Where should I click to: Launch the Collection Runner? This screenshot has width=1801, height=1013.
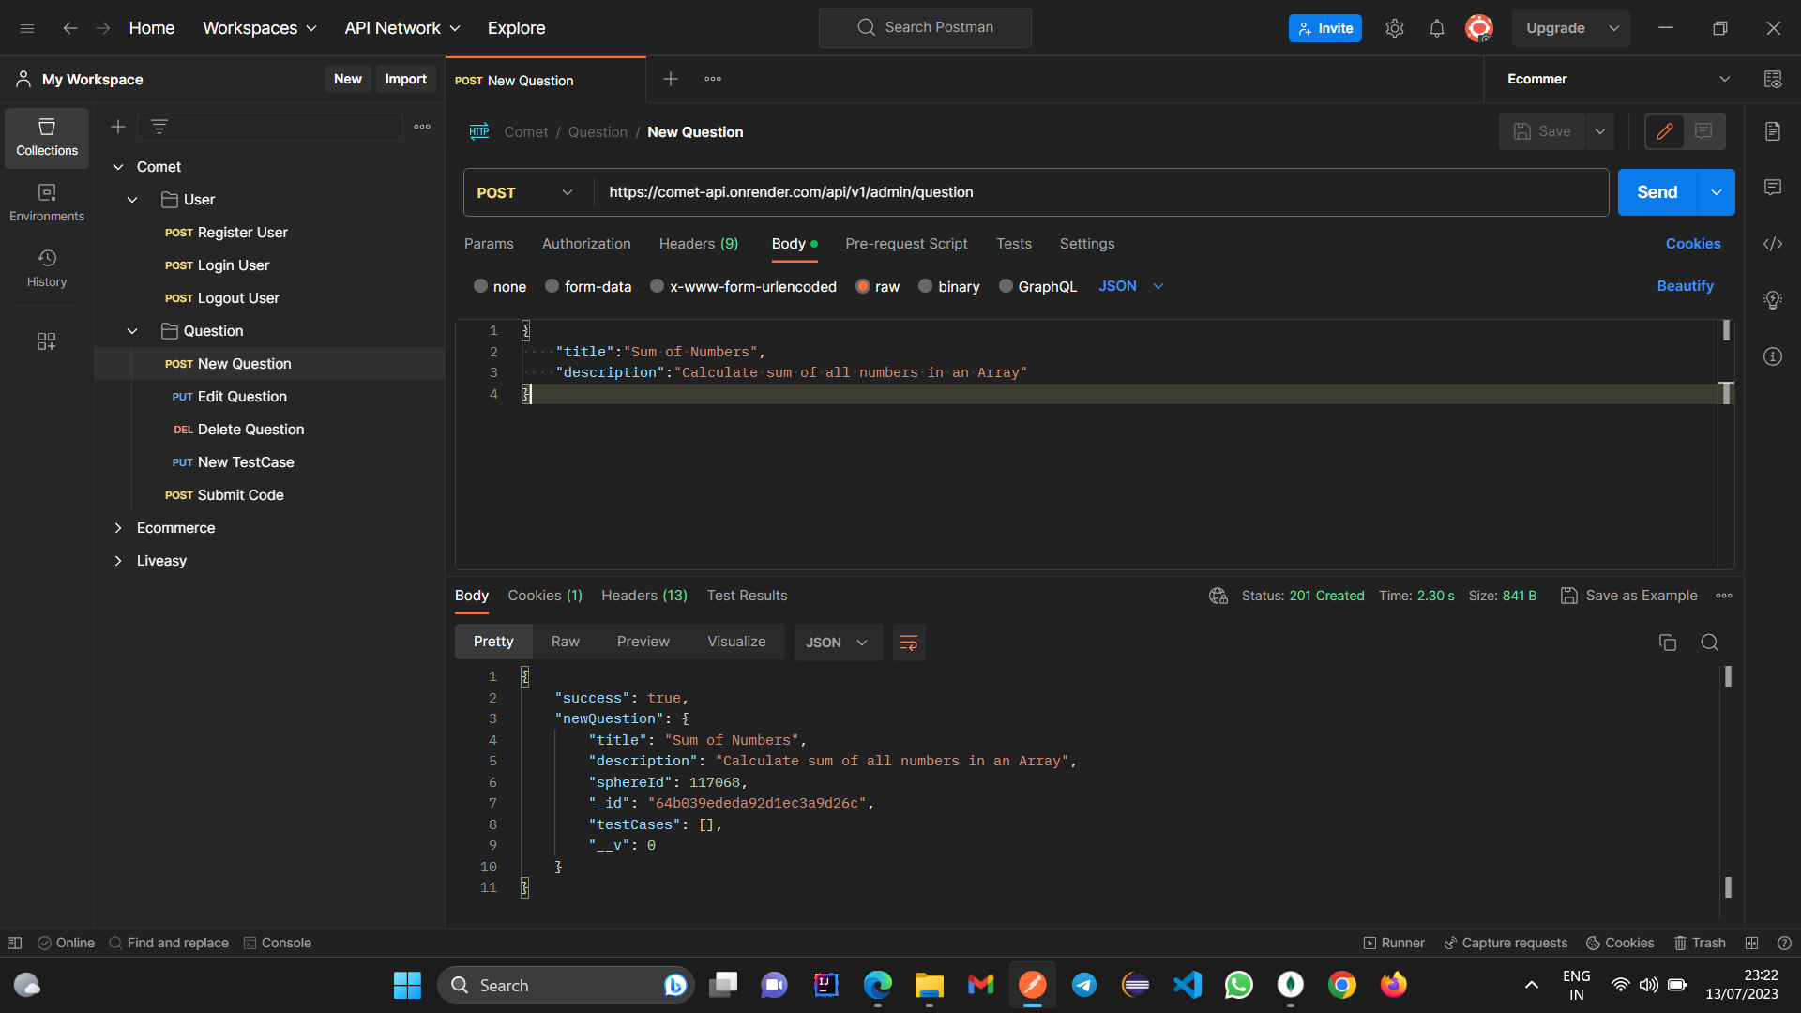1394,943
